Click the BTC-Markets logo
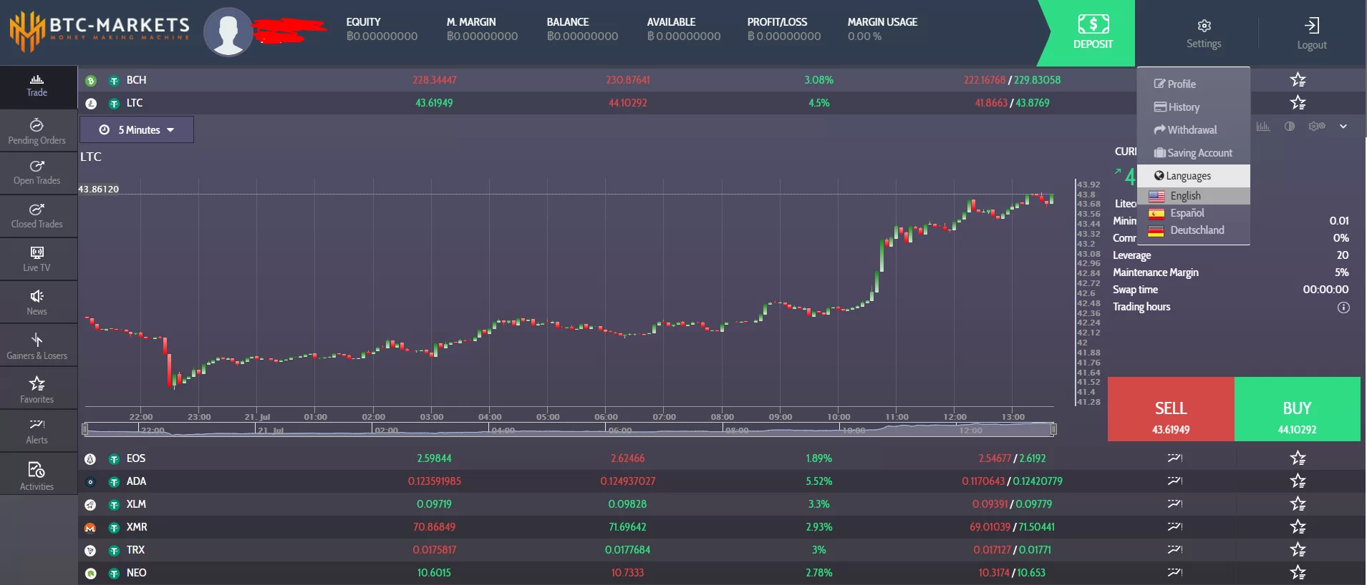 click(100, 31)
